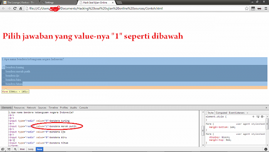Reload the page with the refresh icon
This screenshot has height=152, width=269.
15,8
